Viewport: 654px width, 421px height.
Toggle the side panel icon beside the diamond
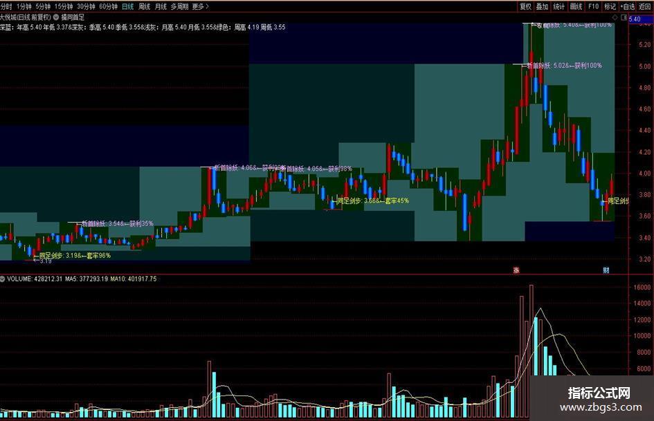point(624,17)
